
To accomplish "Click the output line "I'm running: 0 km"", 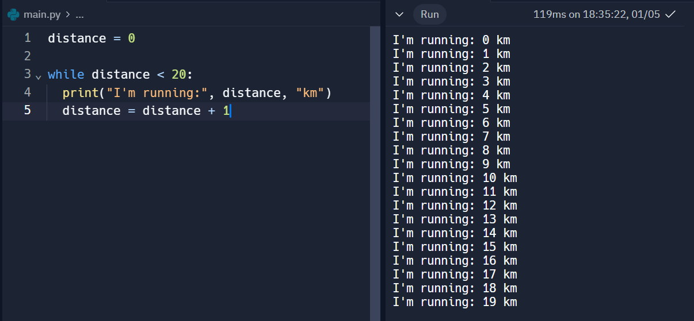I will pos(451,40).
